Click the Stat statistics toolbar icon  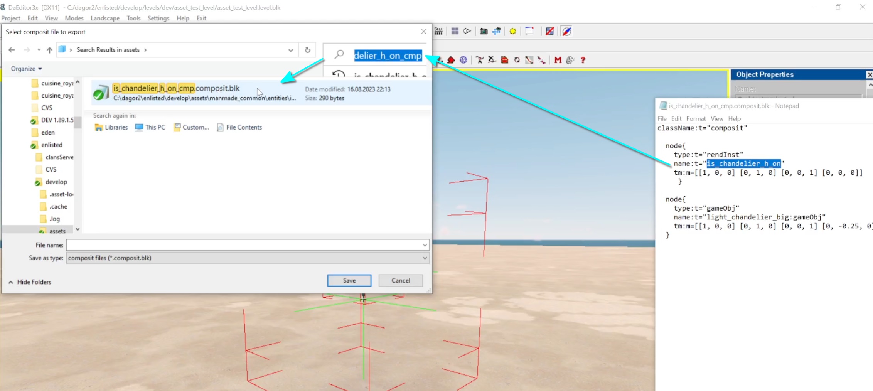coord(439,31)
